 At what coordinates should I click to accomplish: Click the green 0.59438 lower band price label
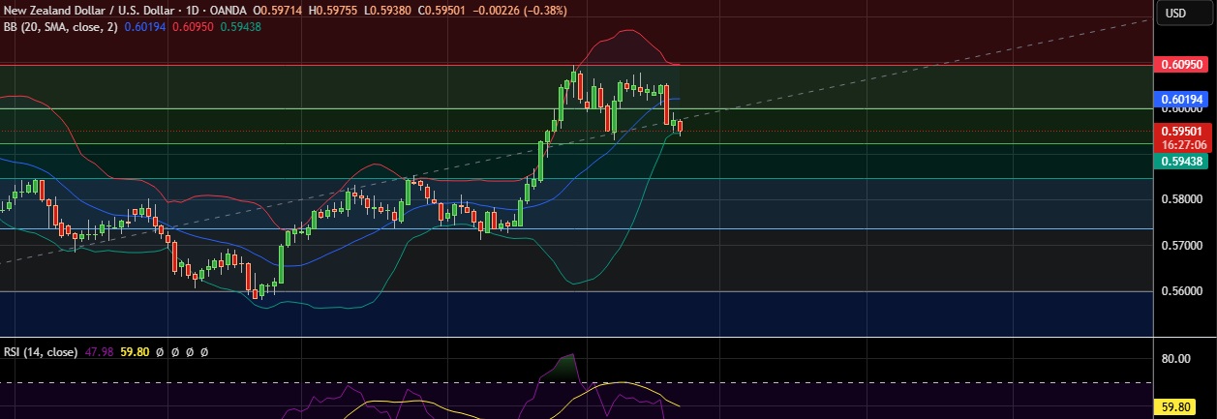click(1180, 162)
